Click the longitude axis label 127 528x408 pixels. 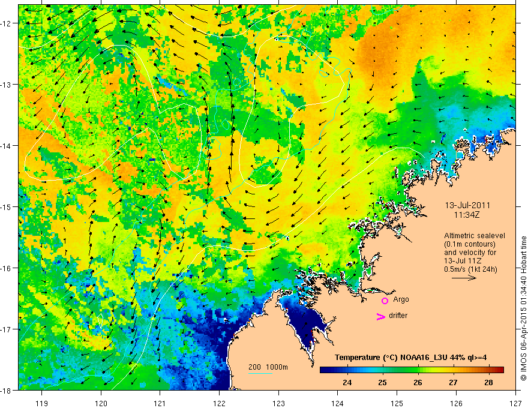515,403
